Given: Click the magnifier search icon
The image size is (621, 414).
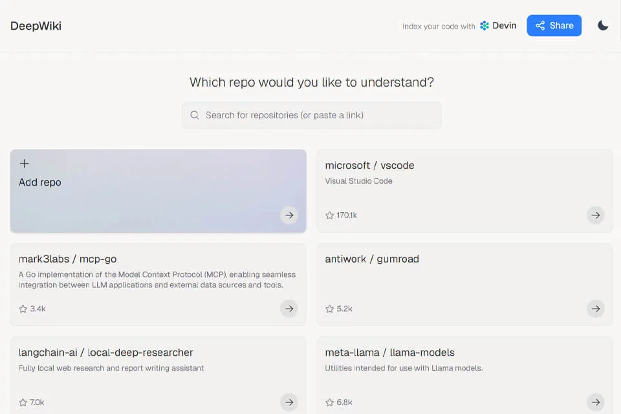Looking at the screenshot, I should (x=195, y=115).
